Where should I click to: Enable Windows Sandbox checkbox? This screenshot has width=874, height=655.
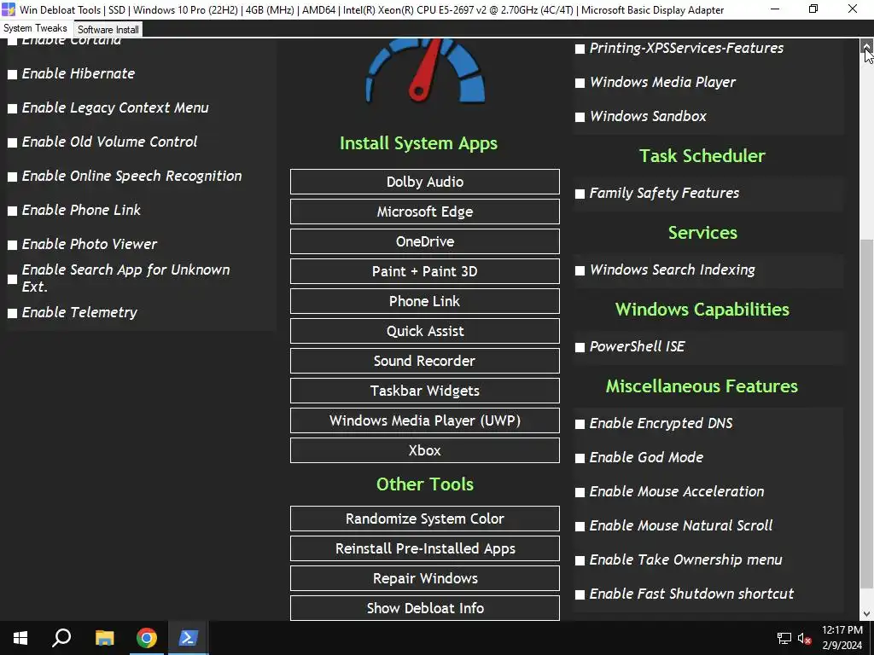580,117
